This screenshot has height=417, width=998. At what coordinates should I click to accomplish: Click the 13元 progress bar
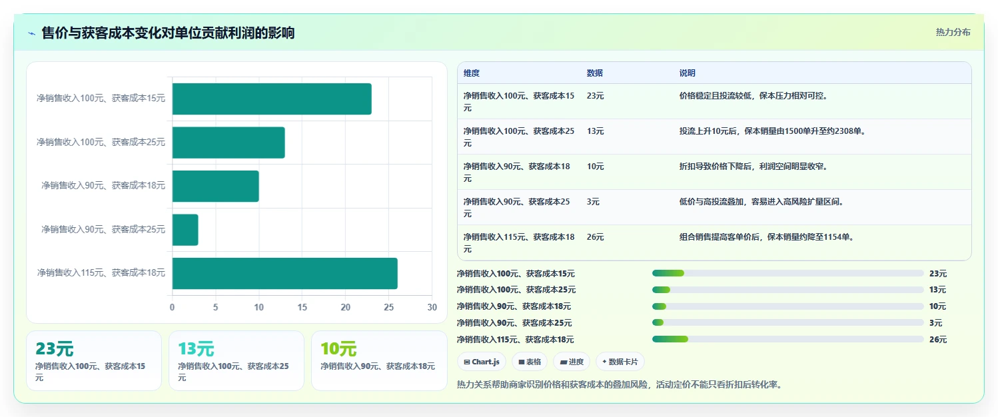pyautogui.click(x=787, y=290)
